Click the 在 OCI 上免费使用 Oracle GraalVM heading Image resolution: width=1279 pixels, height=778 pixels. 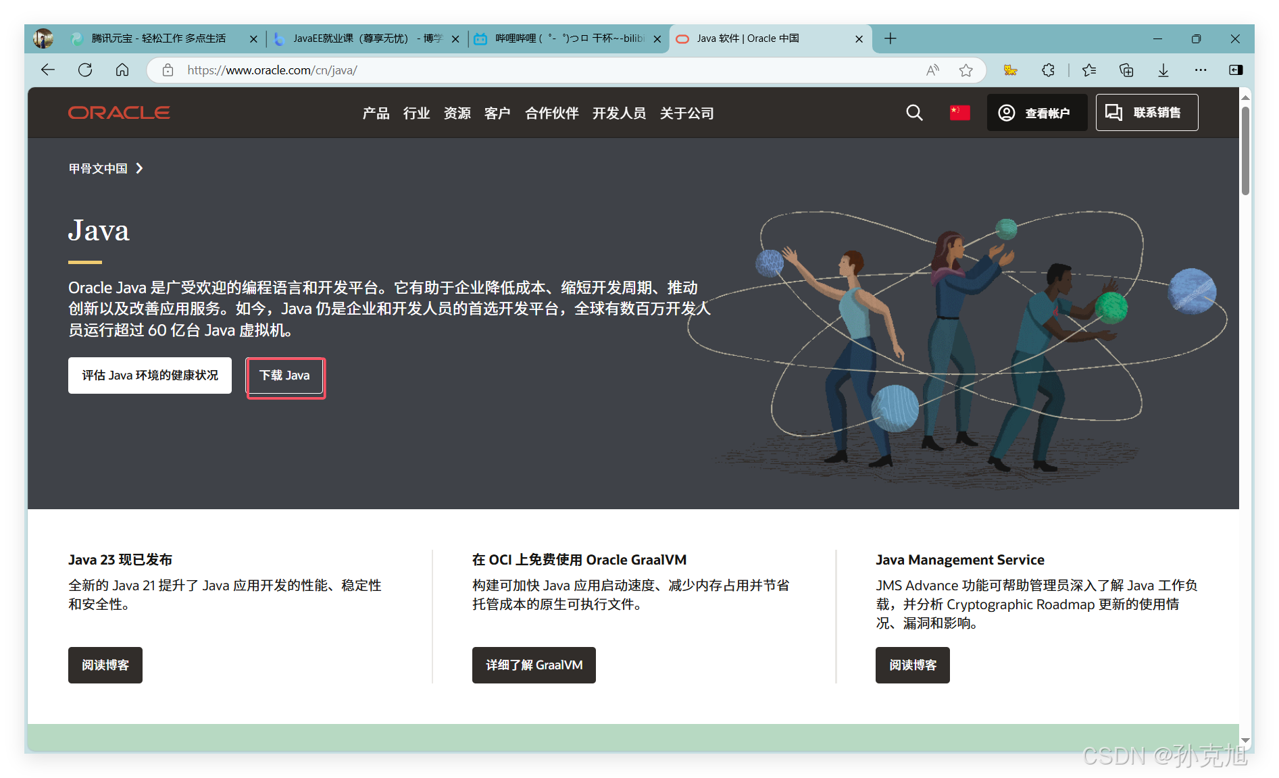(579, 560)
